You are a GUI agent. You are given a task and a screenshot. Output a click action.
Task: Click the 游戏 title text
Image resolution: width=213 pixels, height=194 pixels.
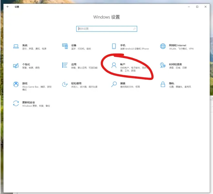pos(25,83)
